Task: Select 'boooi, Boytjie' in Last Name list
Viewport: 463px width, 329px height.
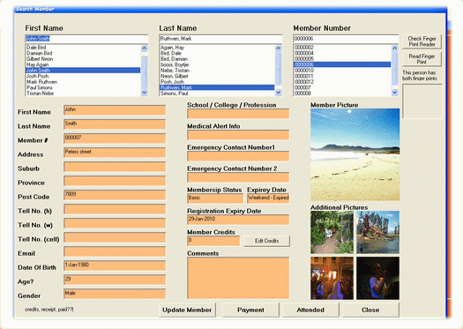Action: pyautogui.click(x=217, y=64)
